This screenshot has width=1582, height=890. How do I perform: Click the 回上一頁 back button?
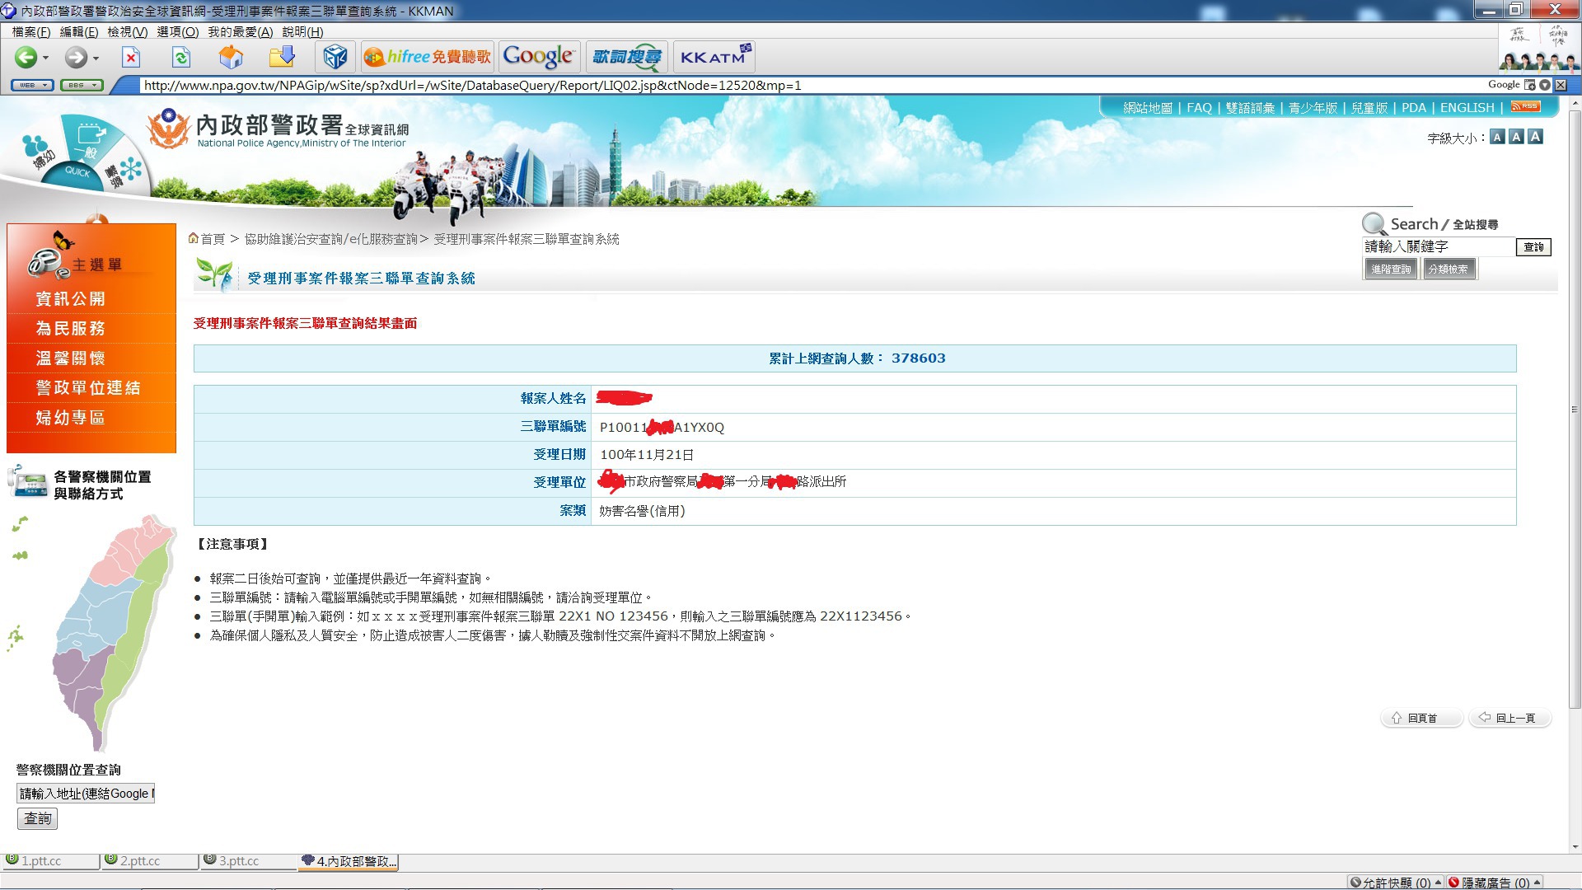pyautogui.click(x=1509, y=718)
